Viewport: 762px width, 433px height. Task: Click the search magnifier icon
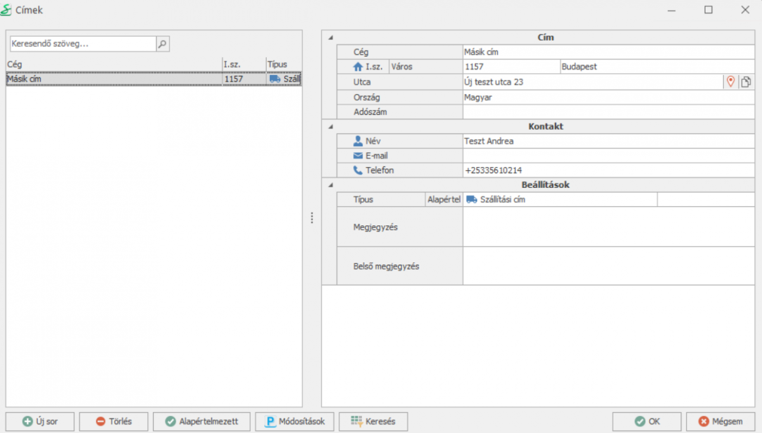(163, 44)
